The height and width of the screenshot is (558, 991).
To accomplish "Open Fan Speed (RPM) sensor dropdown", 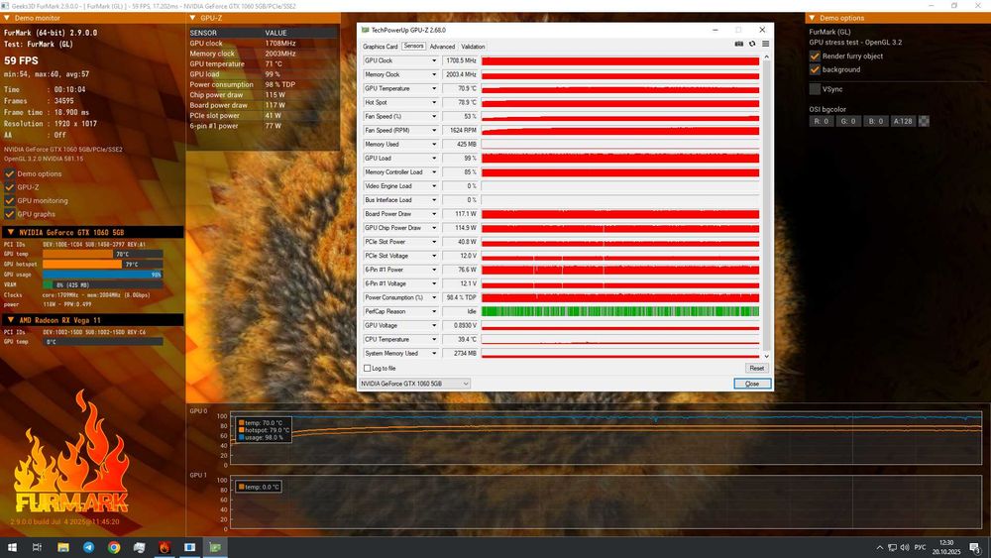I will click(434, 130).
